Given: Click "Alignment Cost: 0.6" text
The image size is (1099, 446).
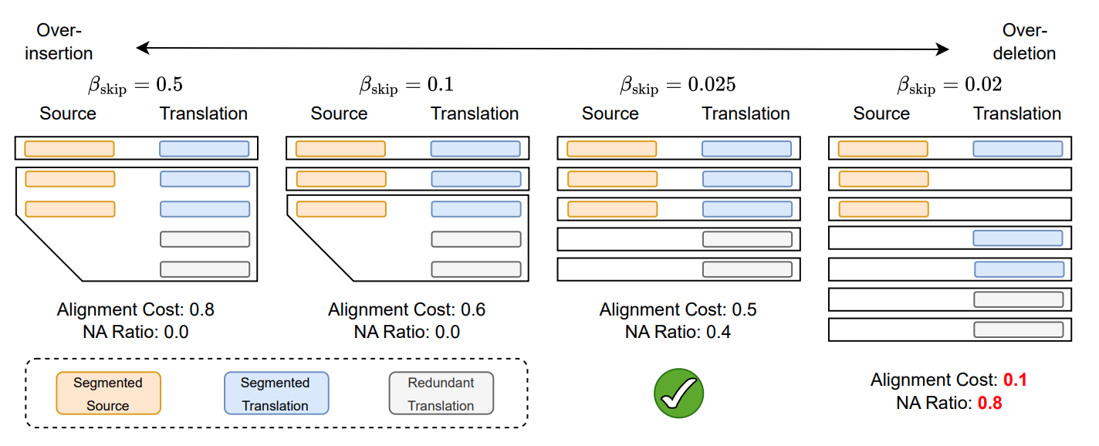Looking at the screenshot, I should point(407,310).
